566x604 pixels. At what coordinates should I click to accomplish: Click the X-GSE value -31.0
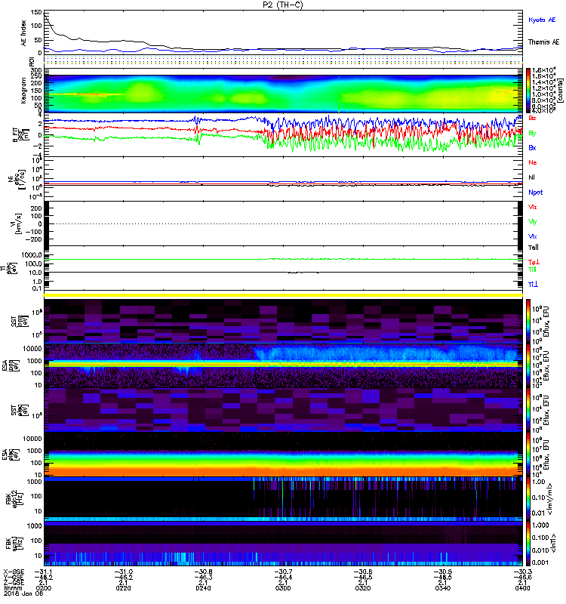[123, 572]
